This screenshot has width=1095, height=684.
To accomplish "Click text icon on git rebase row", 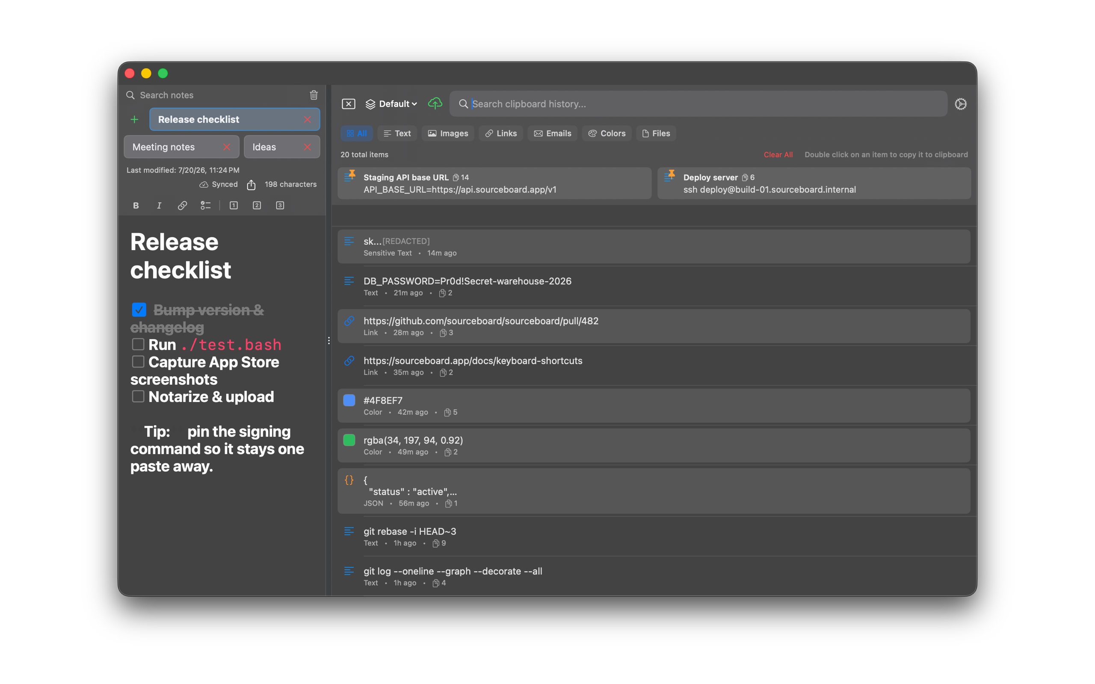I will 349,531.
